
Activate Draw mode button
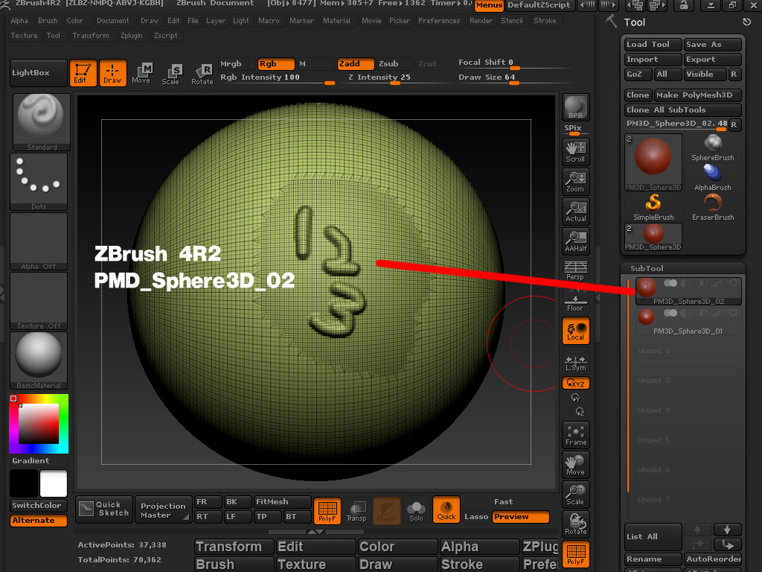(113, 73)
